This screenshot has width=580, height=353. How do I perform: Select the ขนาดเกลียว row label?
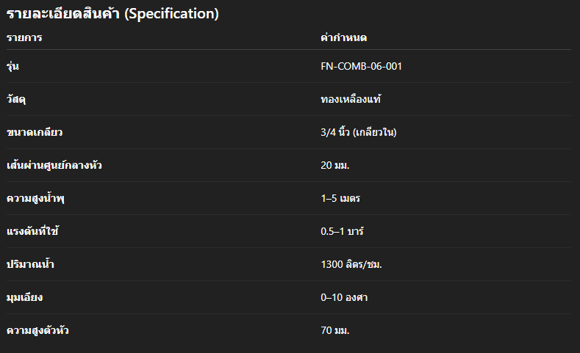pos(33,132)
